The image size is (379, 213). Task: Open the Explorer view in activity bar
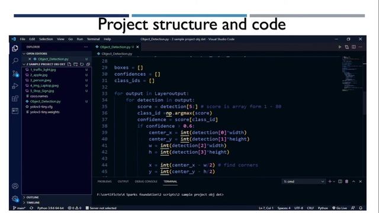(15, 49)
